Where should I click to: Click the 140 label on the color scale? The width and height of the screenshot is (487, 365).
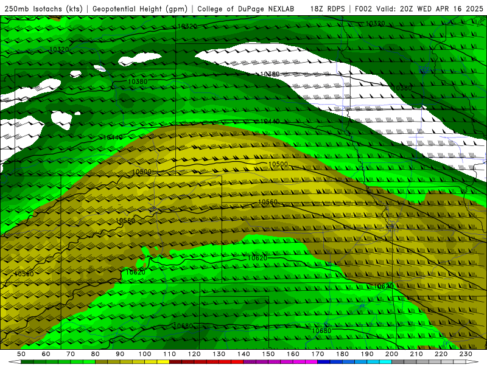pyautogui.click(x=244, y=354)
